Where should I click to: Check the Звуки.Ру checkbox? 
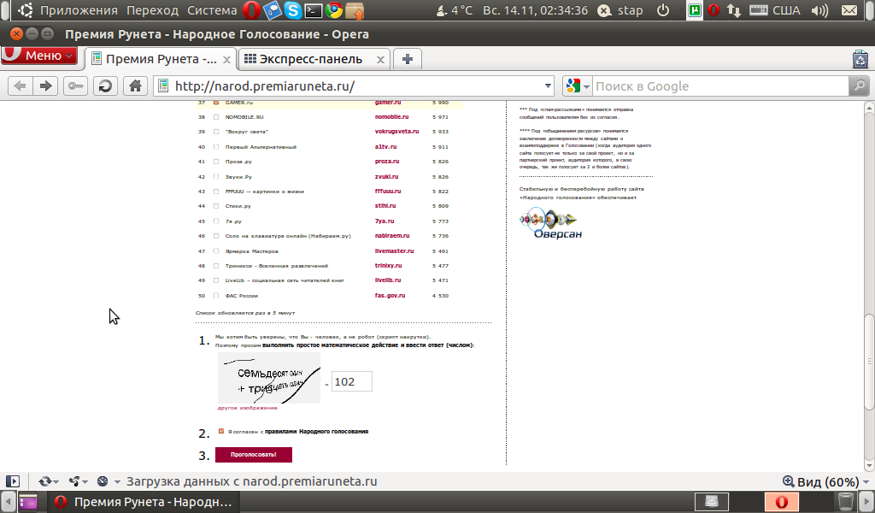[216, 176]
